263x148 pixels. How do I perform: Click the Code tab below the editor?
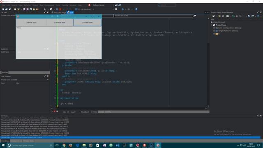pos(95,112)
